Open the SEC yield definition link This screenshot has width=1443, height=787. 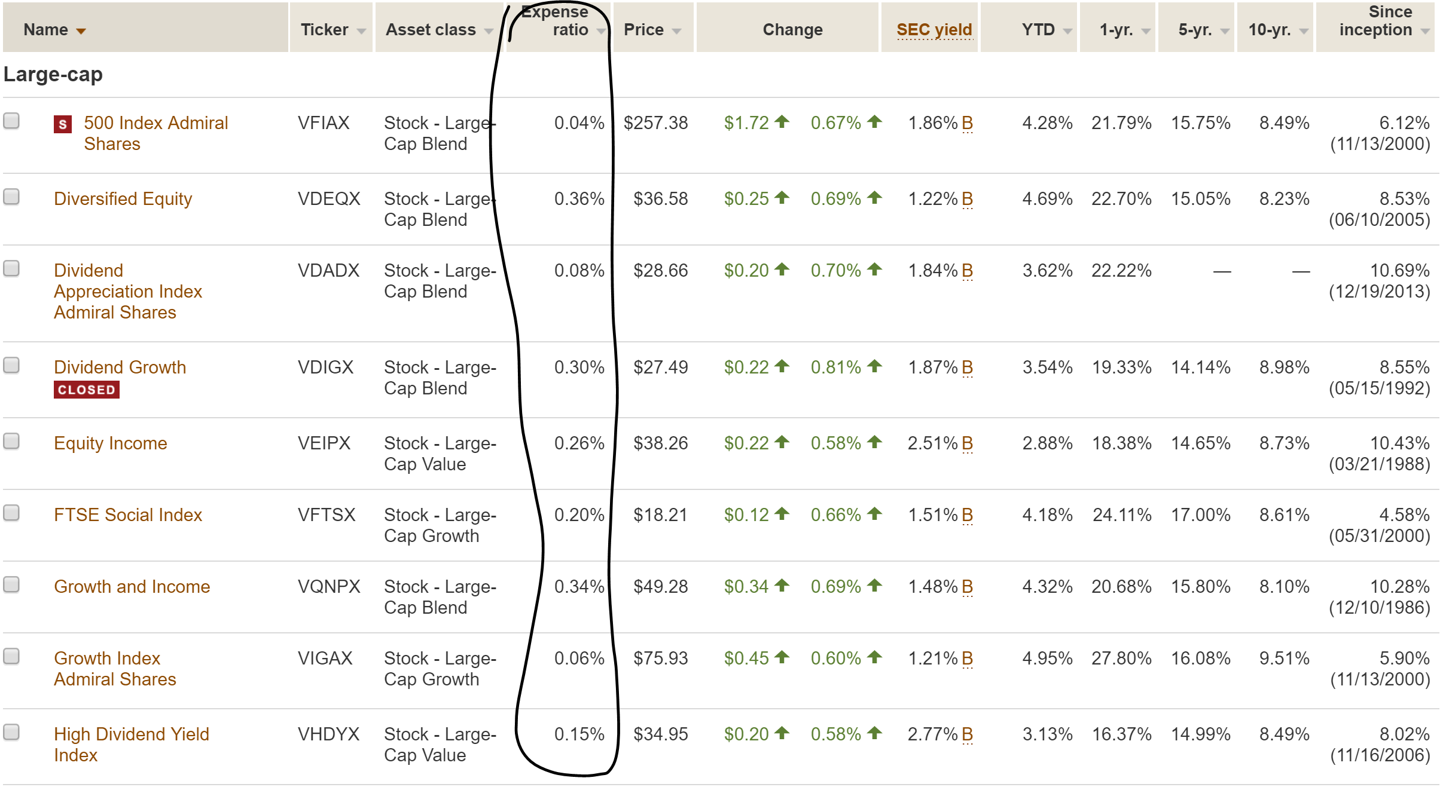point(934,30)
